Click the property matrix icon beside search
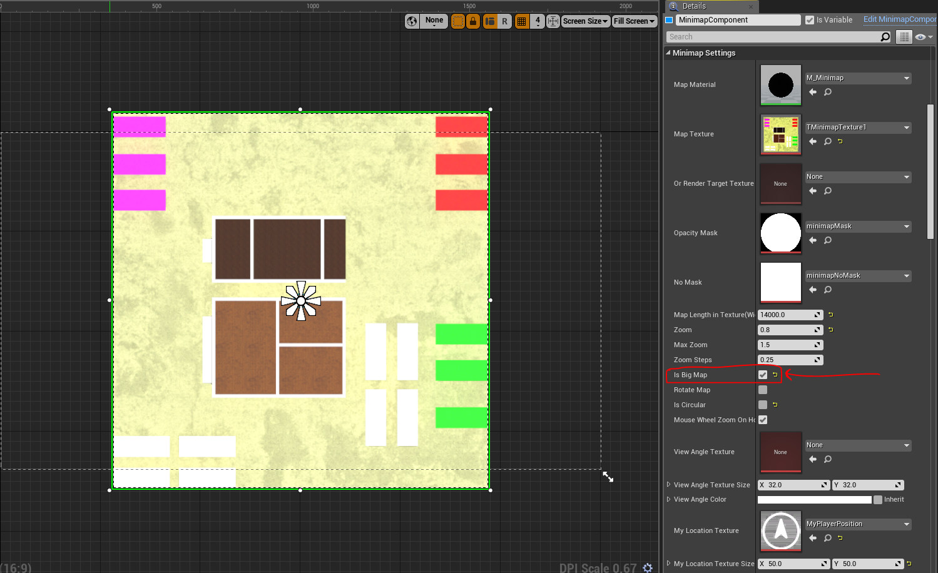Screen dimensions: 938x573 904,36
